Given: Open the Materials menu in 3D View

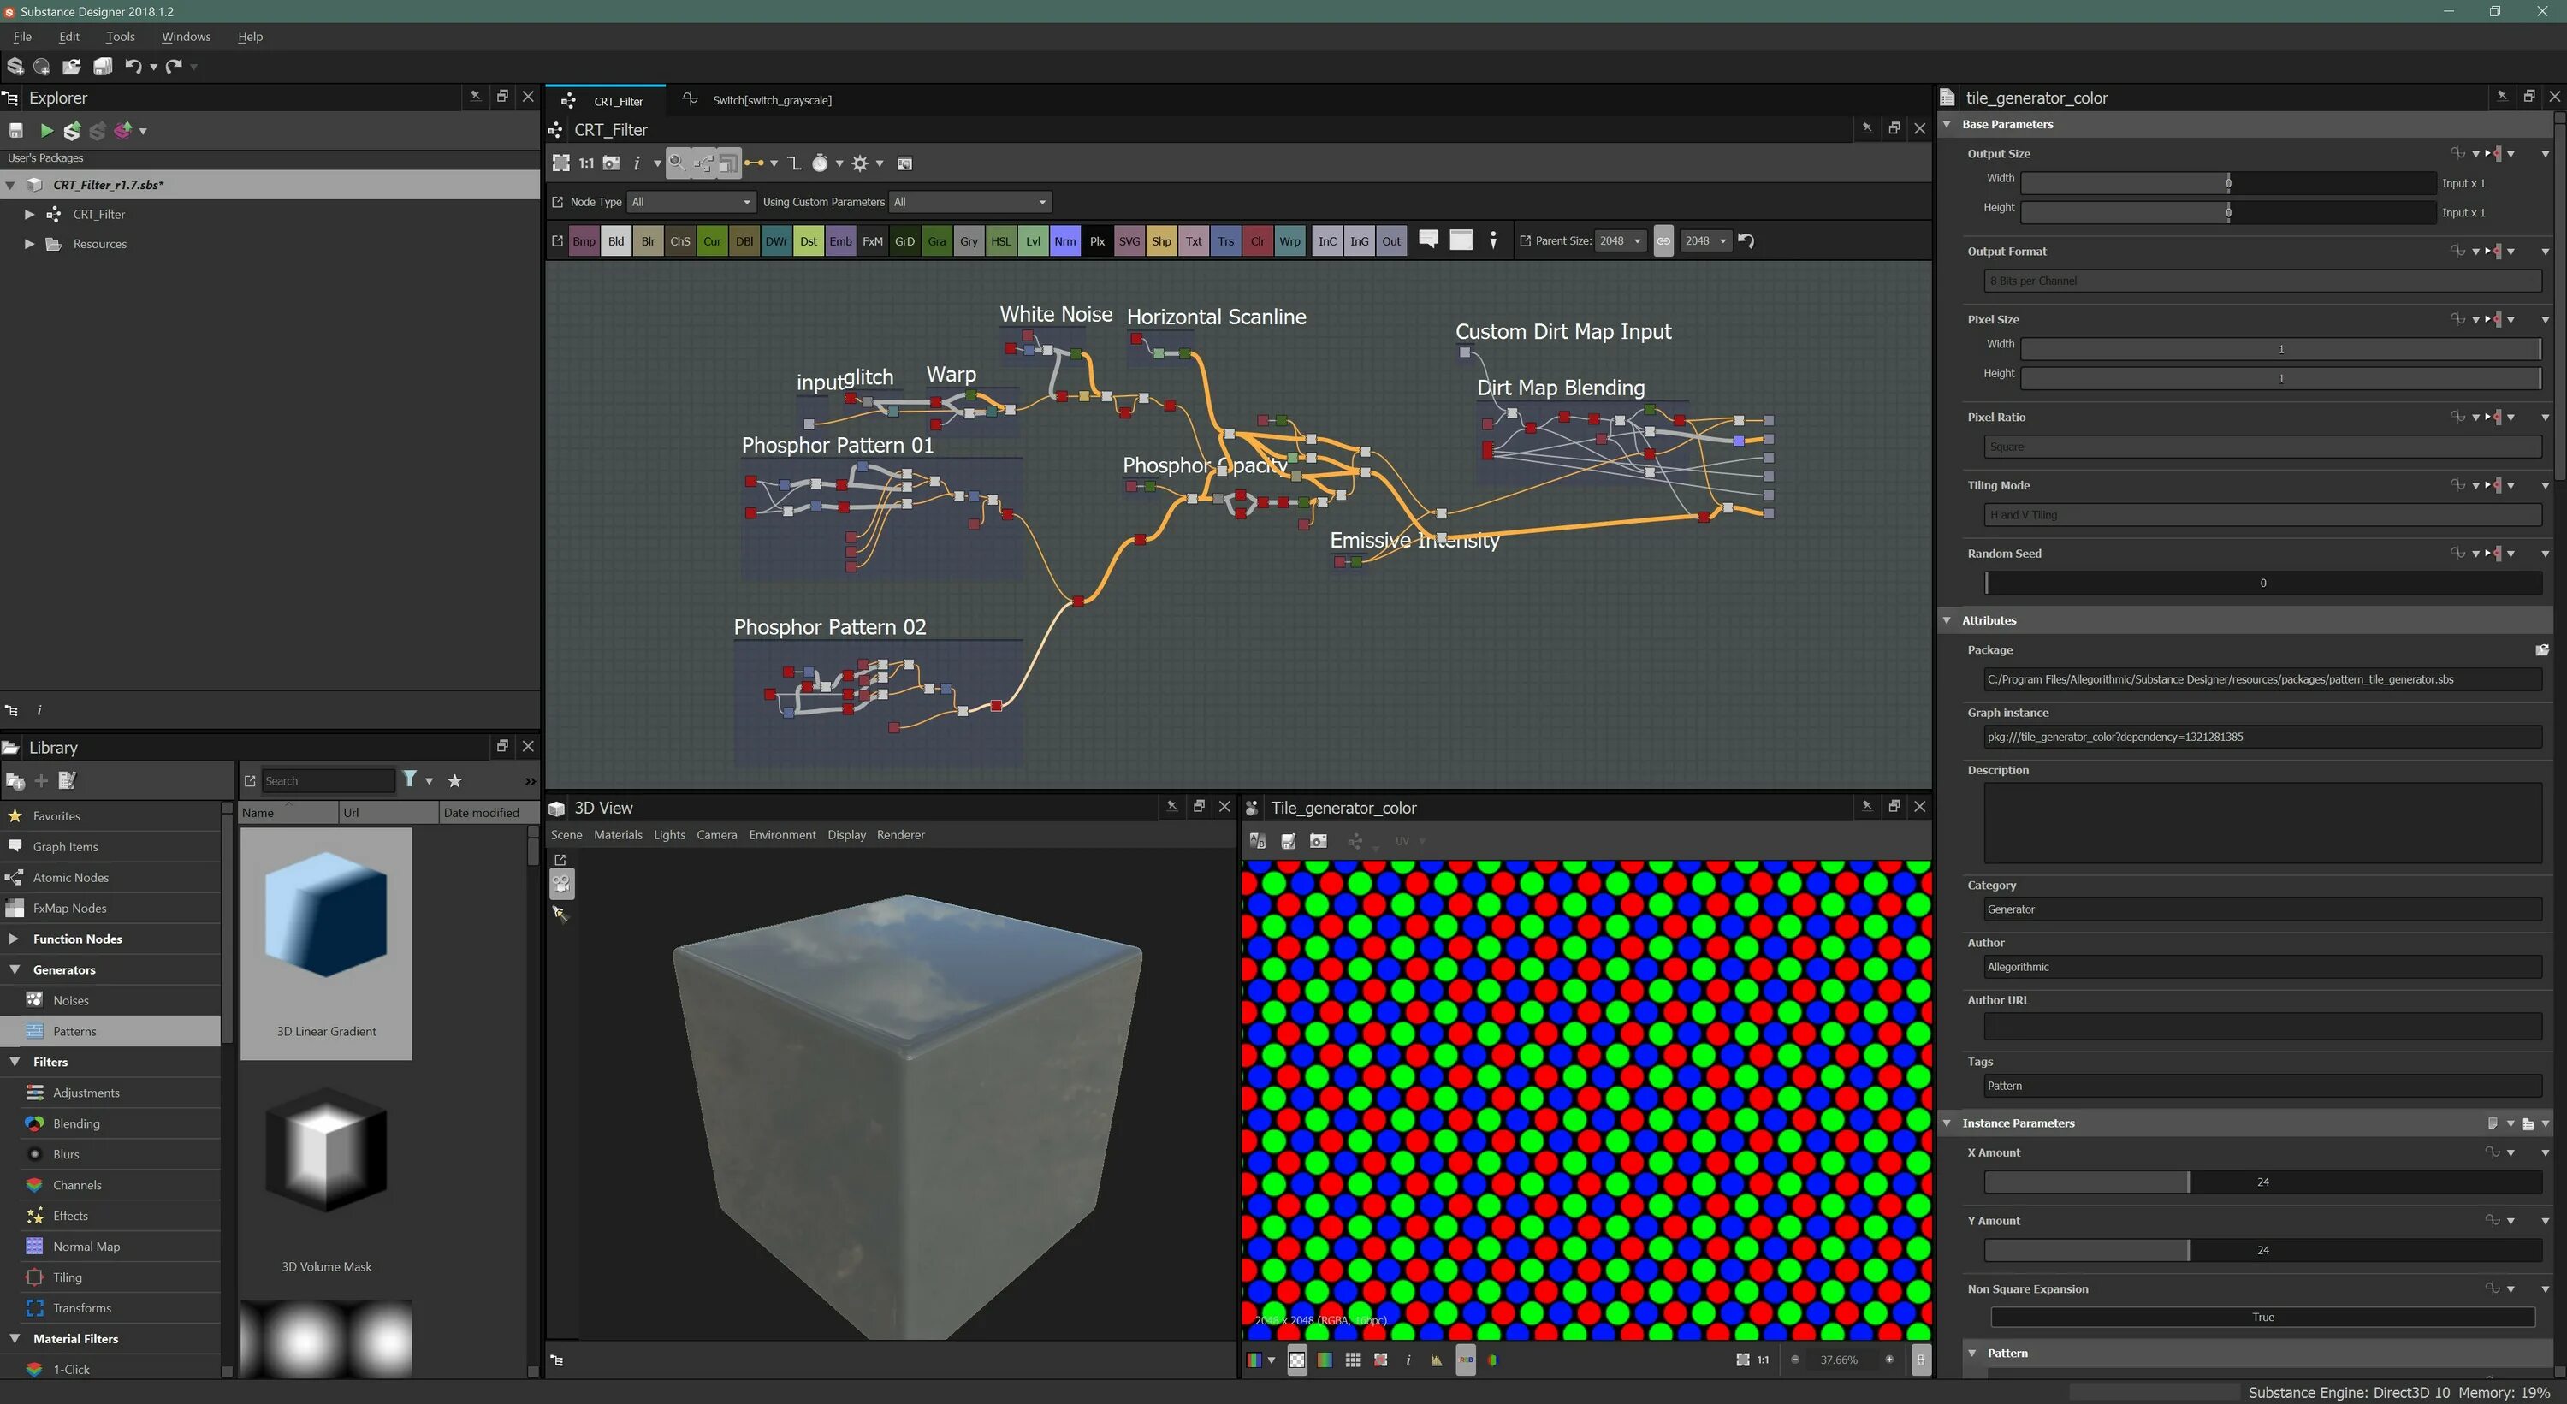Looking at the screenshot, I should pos(618,835).
